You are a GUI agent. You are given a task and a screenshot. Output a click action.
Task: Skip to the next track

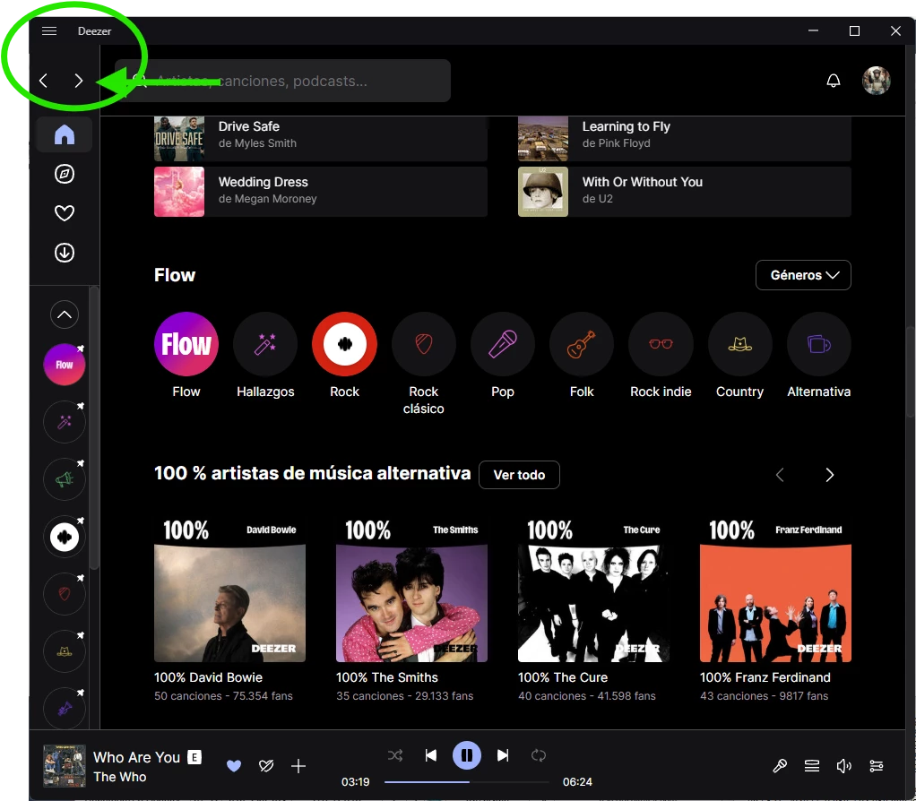pyautogui.click(x=503, y=755)
